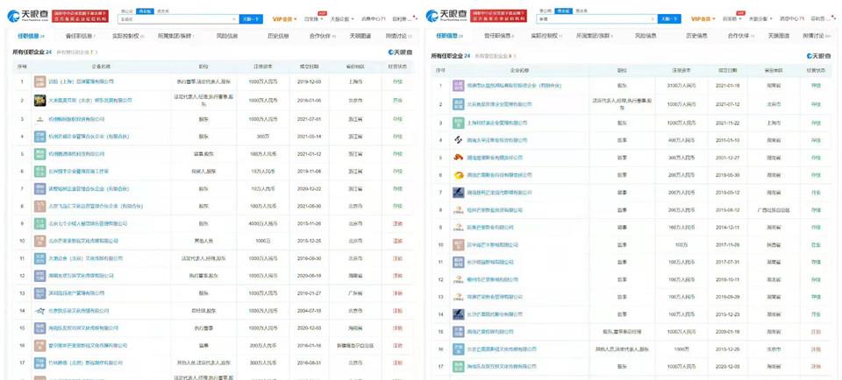842x380 pixels.
Task: Open row 2 dark game-style logo, left page
Action: pos(39,100)
